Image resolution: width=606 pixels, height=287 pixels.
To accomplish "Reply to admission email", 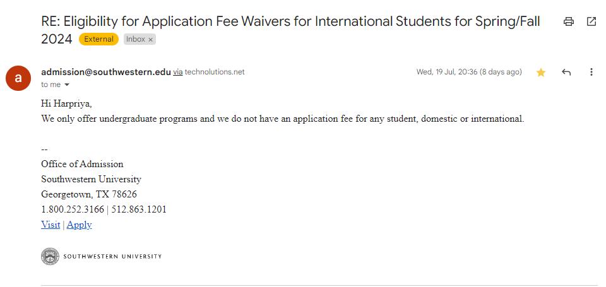I will click(x=566, y=73).
